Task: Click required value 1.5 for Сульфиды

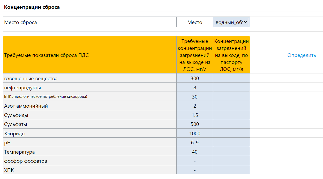Action: click(195, 115)
